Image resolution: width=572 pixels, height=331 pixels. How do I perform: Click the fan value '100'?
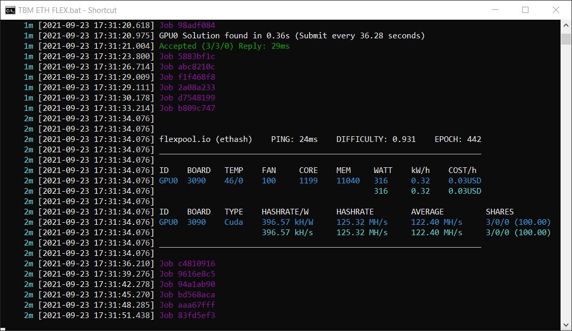(x=269, y=181)
